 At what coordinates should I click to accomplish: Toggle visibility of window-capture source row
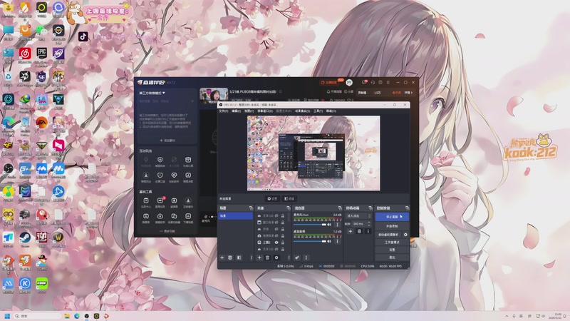coord(276,223)
